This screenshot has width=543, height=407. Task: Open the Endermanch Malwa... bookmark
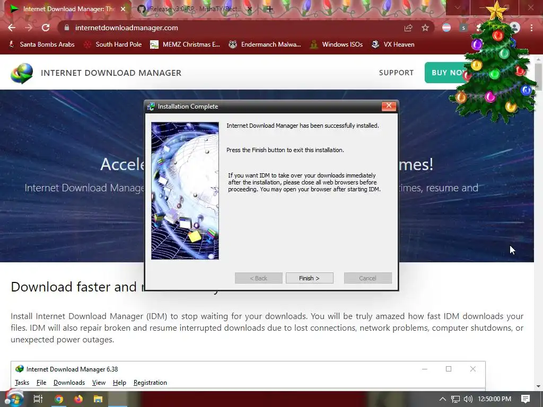click(x=265, y=45)
